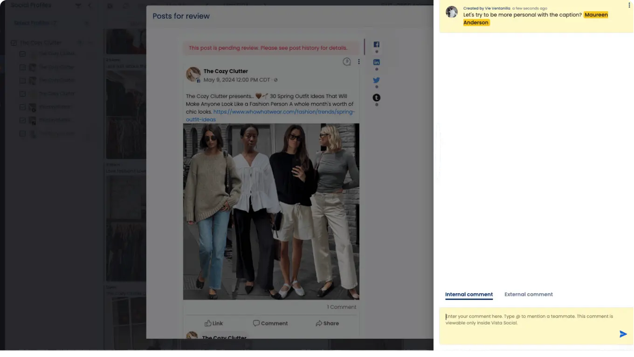
Task: Click the Like button under the post
Action: (214, 323)
